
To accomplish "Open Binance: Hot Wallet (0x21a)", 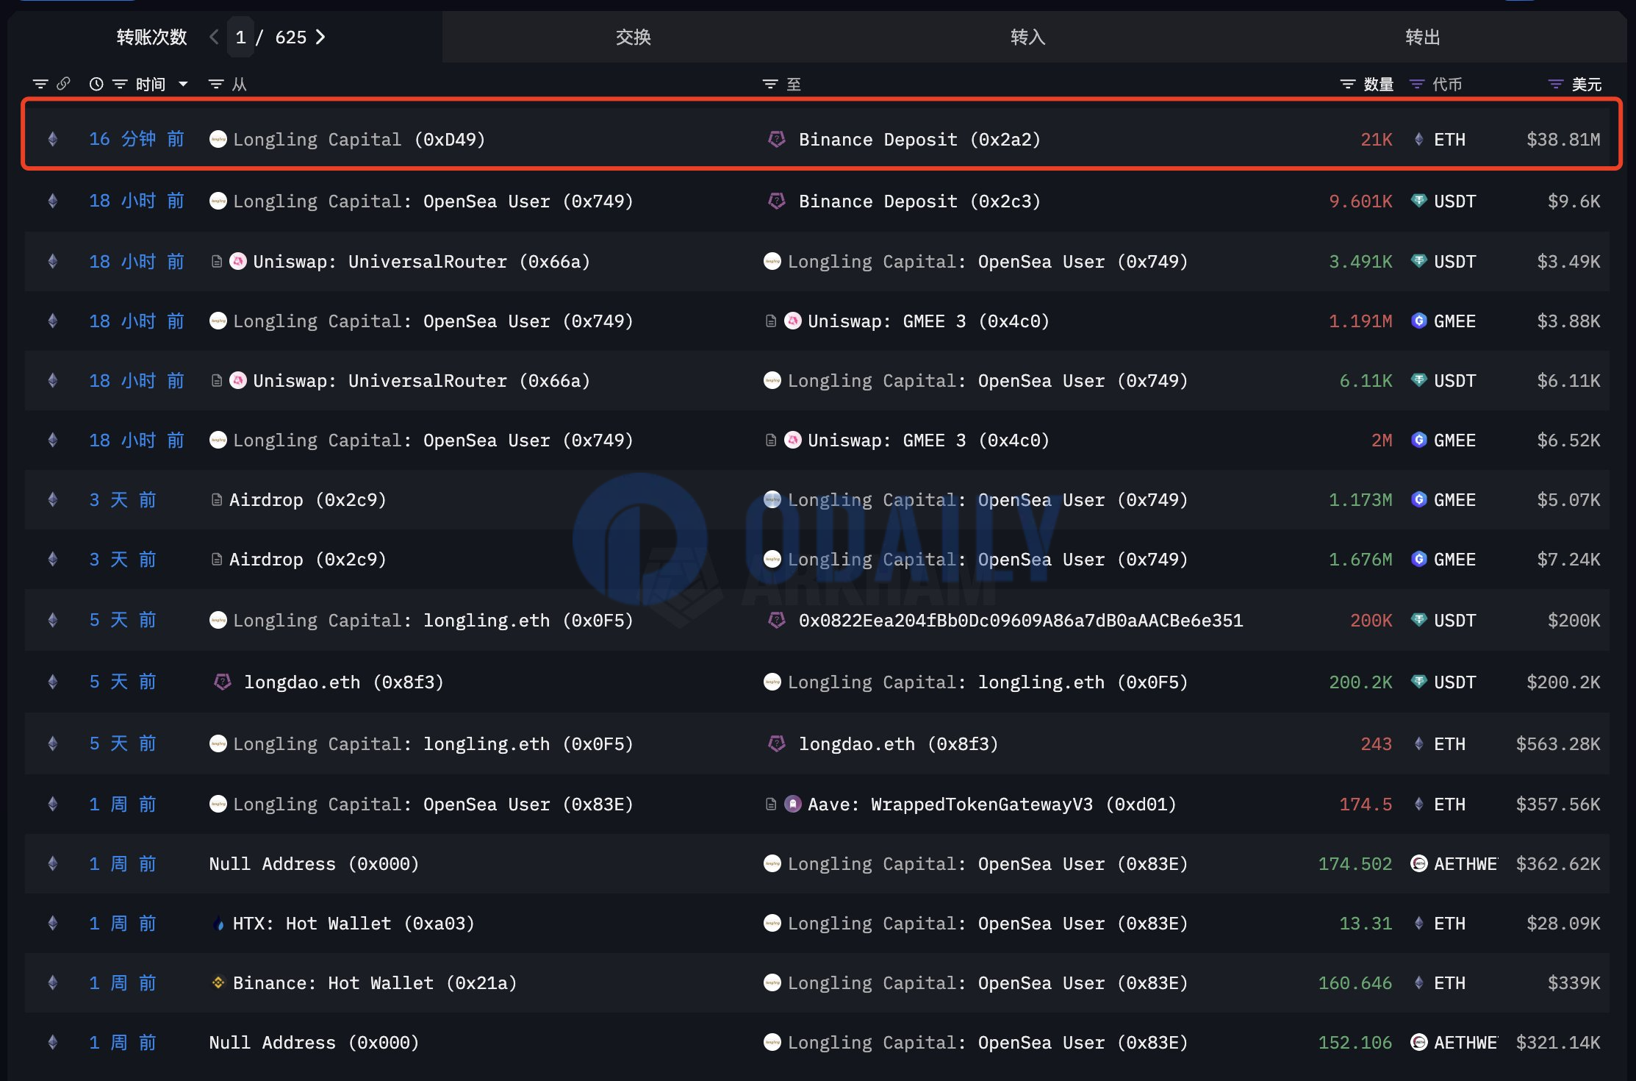I will (x=375, y=983).
